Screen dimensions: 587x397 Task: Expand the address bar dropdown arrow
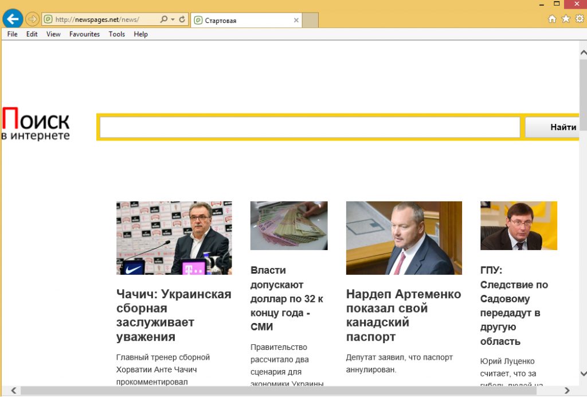173,20
